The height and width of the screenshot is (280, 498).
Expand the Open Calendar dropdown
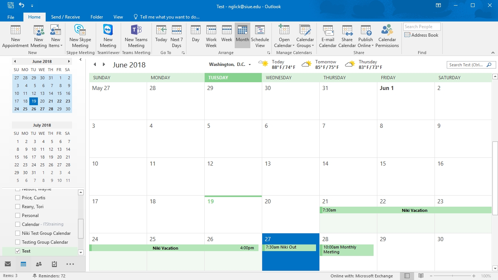point(284,43)
